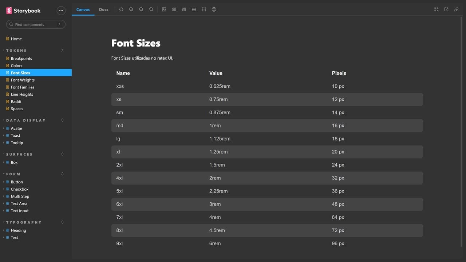This screenshot has width=466, height=262.
Task: Click the Find components search field
Action: click(36, 24)
